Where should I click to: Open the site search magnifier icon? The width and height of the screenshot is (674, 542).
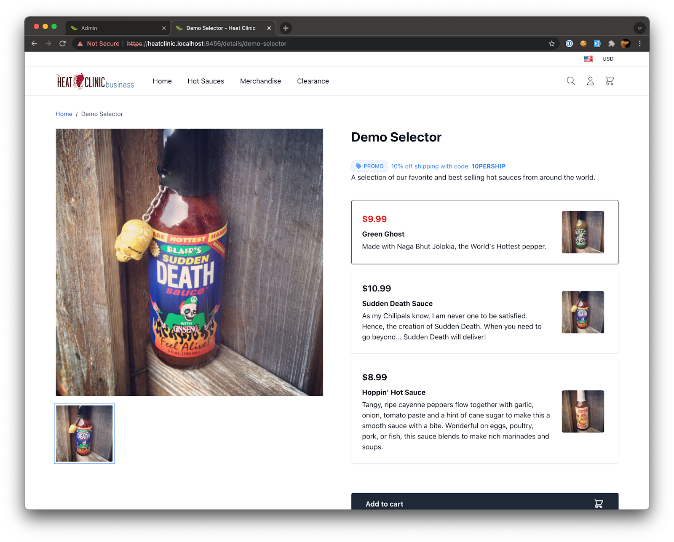point(571,81)
